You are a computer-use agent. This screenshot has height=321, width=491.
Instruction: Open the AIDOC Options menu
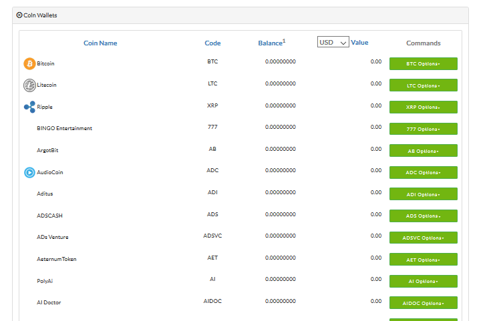click(423, 303)
